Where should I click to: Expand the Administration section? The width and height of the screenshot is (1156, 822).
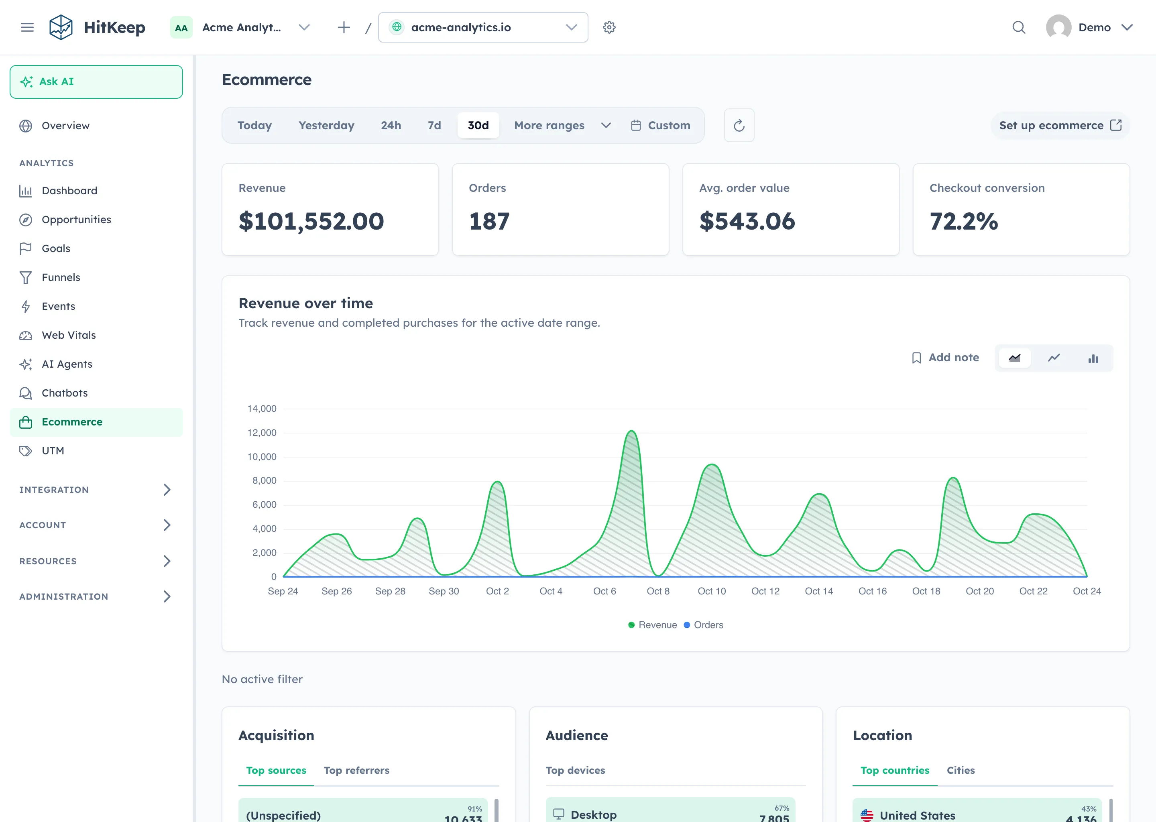coord(96,596)
